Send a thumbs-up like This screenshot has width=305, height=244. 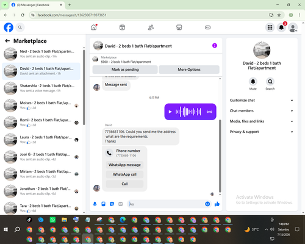click(x=217, y=204)
